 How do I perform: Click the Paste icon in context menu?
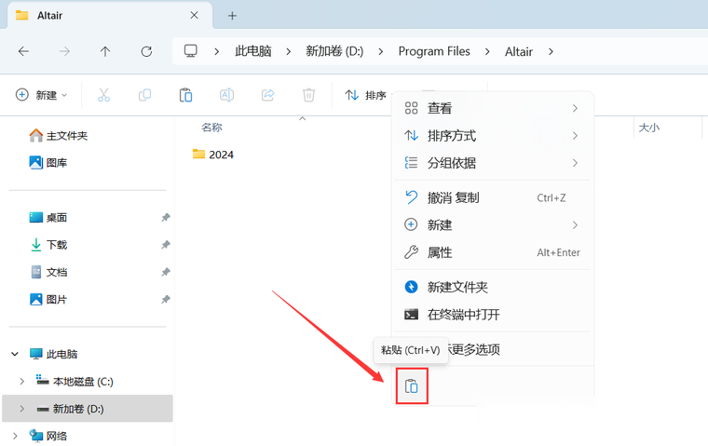coord(412,385)
